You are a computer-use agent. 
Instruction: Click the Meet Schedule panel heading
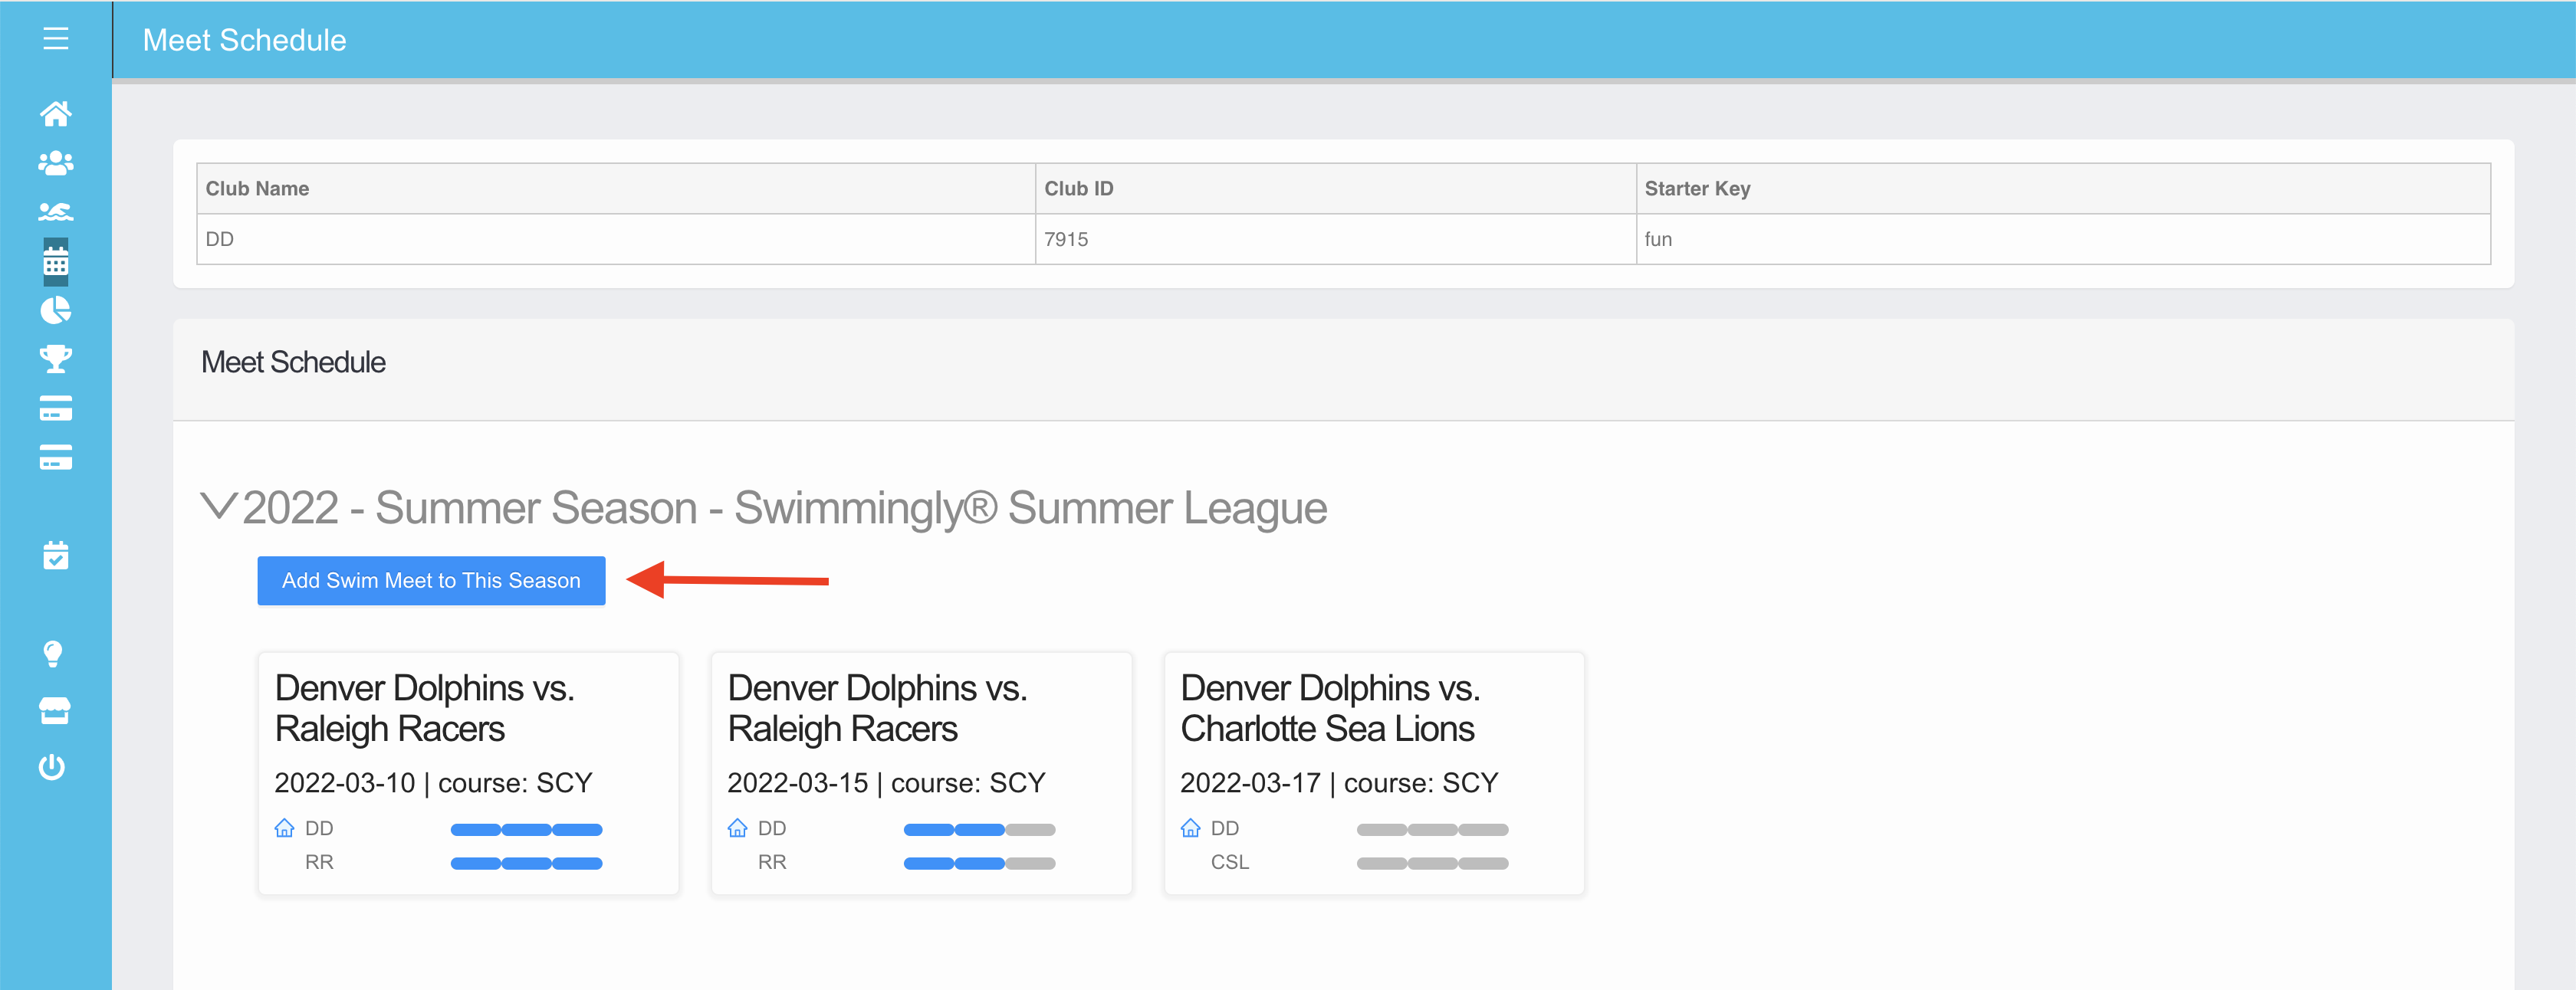[293, 362]
